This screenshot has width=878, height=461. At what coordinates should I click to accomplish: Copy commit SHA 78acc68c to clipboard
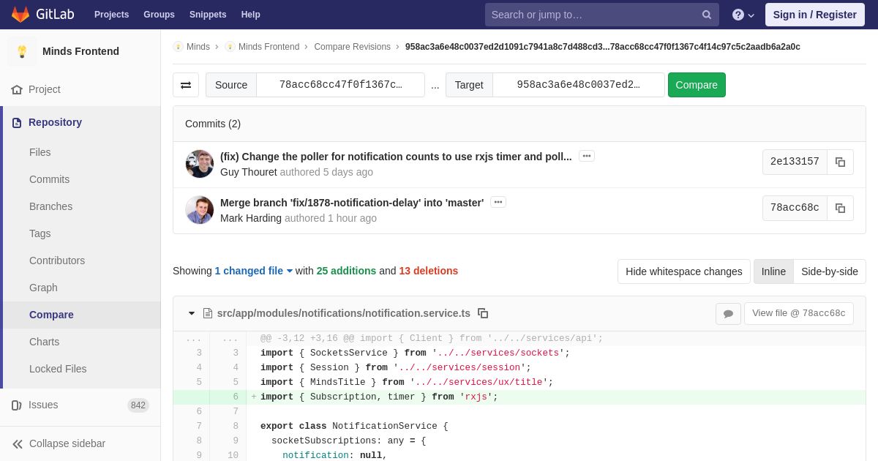click(x=840, y=208)
